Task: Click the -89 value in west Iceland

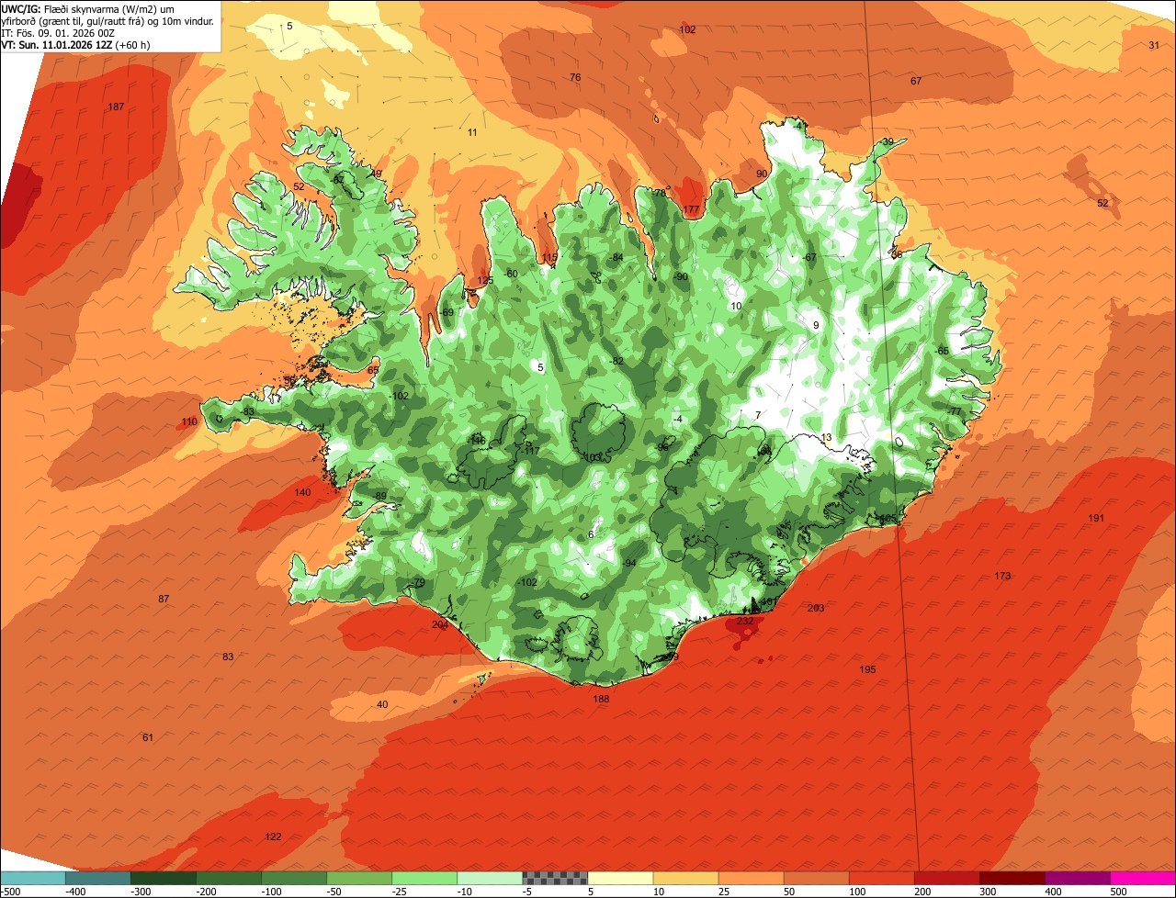Action: pos(380,496)
